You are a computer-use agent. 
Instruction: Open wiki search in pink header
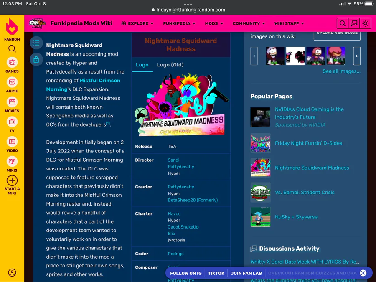click(x=343, y=23)
